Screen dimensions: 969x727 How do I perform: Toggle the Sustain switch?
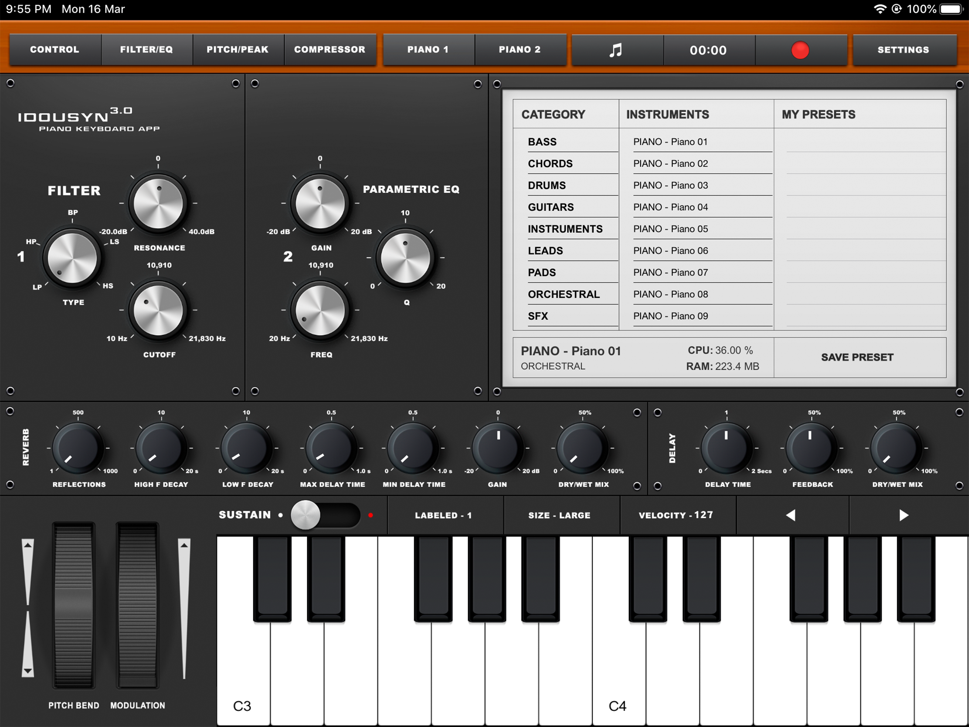[325, 515]
